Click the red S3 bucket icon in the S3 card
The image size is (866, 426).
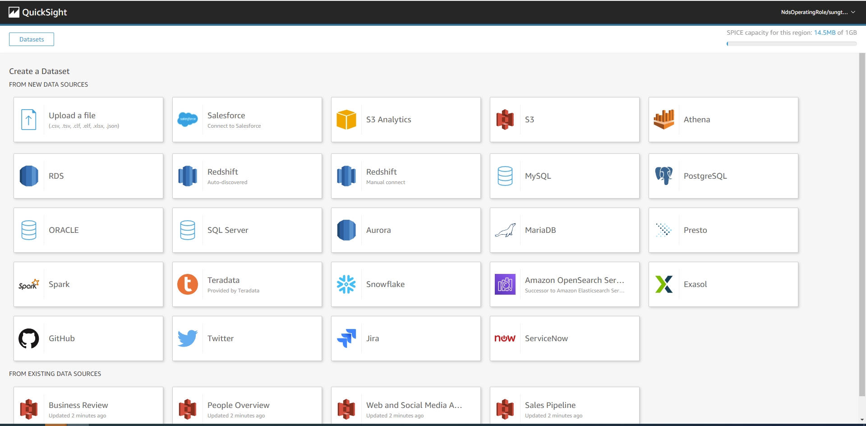click(505, 120)
